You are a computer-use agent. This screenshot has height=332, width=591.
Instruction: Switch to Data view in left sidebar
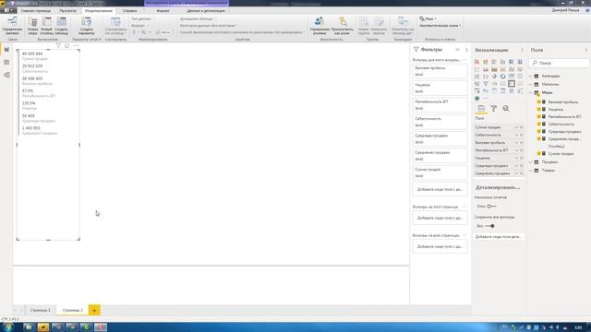coord(6,63)
